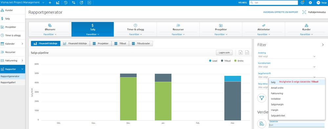This screenshot has width=328, height=129.
Task: Click the Fullskjermmodus fullscreen icon
Action: click(x=304, y=12)
